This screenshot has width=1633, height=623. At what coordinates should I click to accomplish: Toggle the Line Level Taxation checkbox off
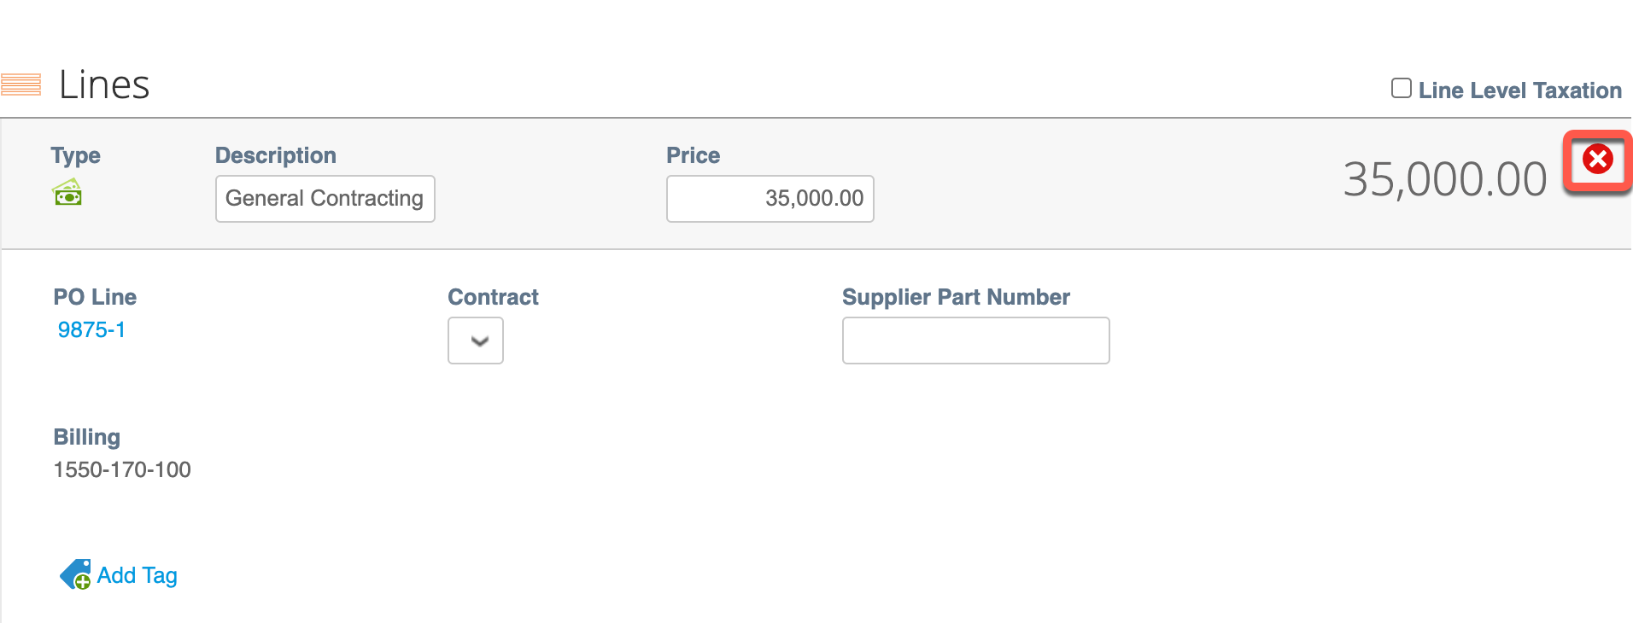[x=1401, y=88]
